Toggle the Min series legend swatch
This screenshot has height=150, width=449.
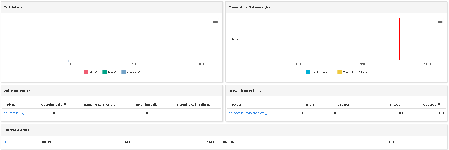pyautogui.click(x=86, y=72)
